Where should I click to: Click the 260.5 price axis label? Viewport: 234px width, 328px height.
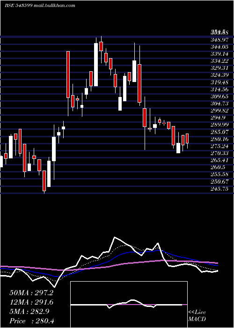pos(218,168)
